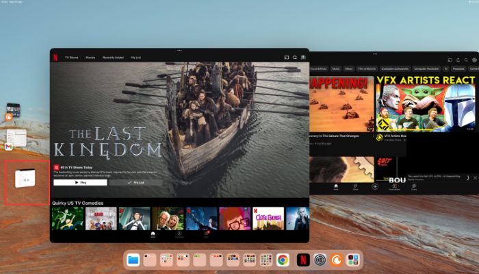Image resolution: width=479 pixels, height=274 pixels.
Task: Pause the YouTube miniplayer video
Action: (x=467, y=177)
